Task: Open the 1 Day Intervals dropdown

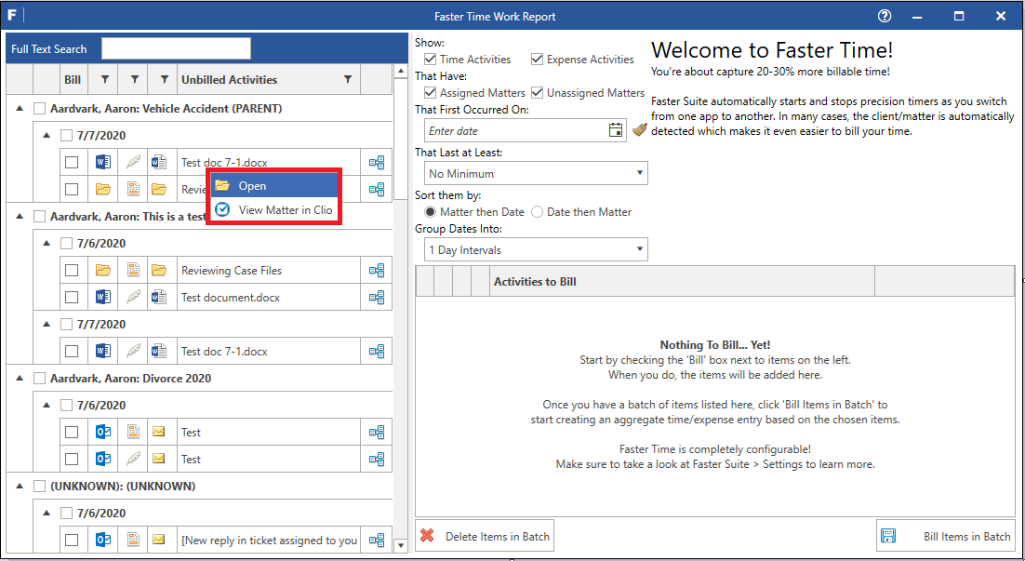Action: tap(536, 249)
